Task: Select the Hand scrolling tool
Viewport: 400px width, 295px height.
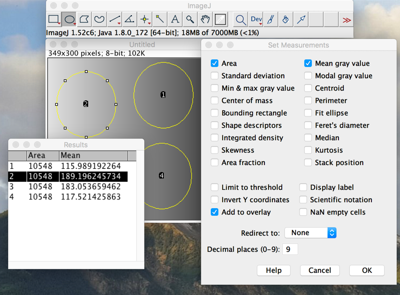Action: (205, 19)
